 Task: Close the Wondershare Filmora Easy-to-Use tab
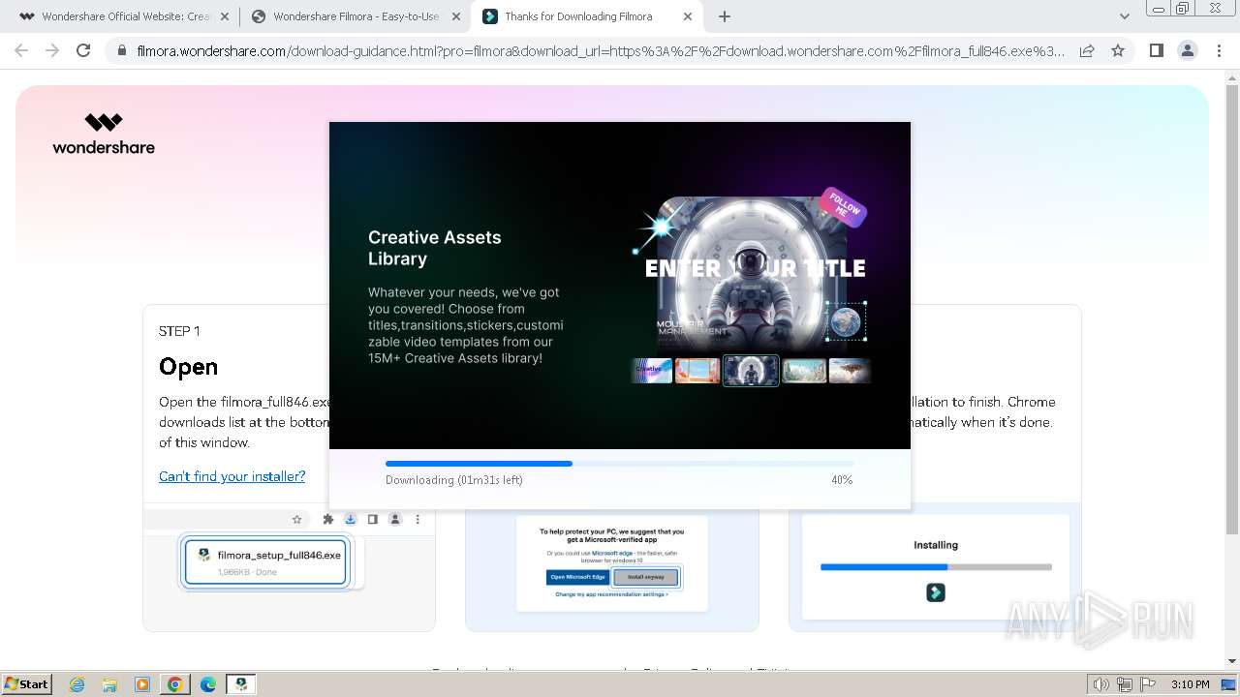click(x=456, y=16)
